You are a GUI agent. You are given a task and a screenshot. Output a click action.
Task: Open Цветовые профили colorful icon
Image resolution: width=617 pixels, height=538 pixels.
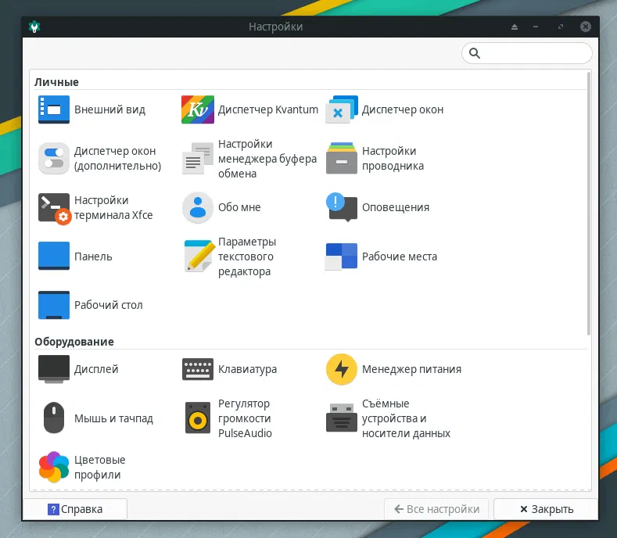(x=54, y=467)
